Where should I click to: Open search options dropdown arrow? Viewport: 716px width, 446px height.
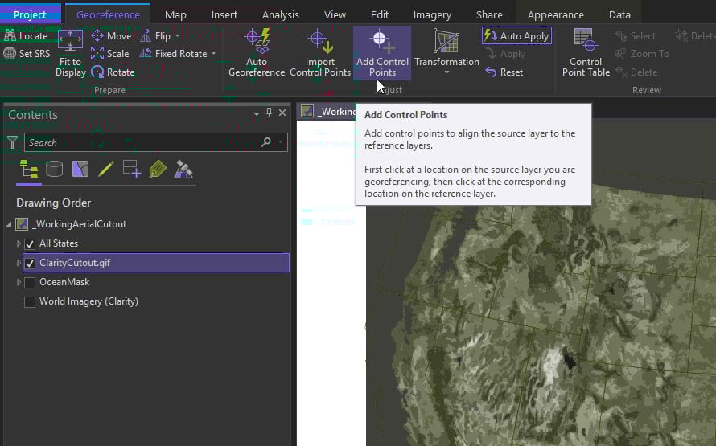pos(281,142)
